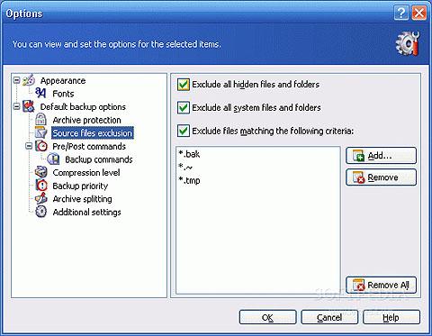Image resolution: width=432 pixels, height=336 pixels.
Task: Select the *.bak exclusion entry
Action: point(189,154)
